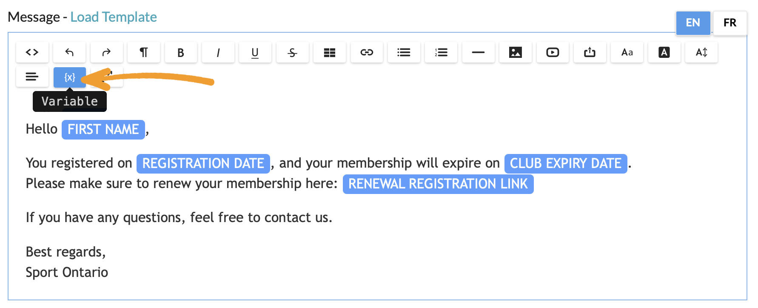
Task: Insert a video
Action: (x=553, y=52)
